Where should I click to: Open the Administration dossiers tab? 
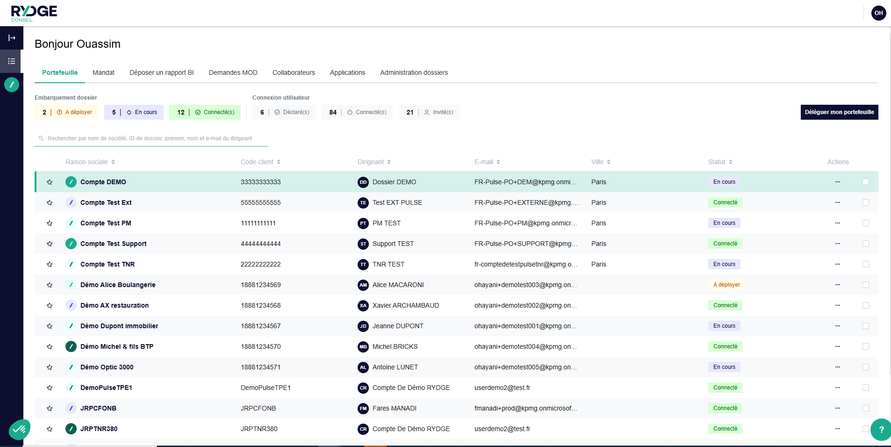(414, 72)
